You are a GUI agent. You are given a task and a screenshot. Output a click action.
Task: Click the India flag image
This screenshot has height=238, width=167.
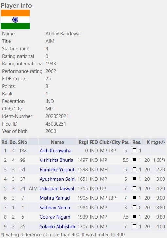click(15, 20)
